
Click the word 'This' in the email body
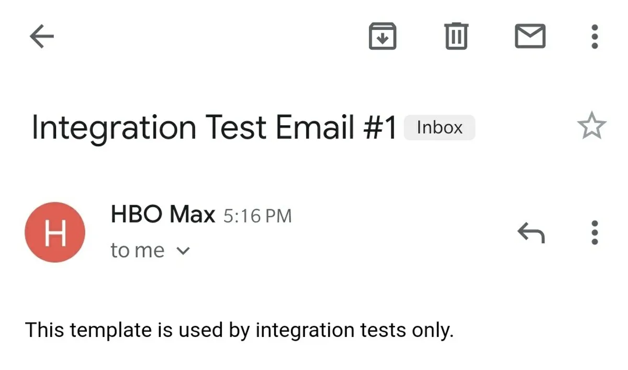[x=44, y=330]
